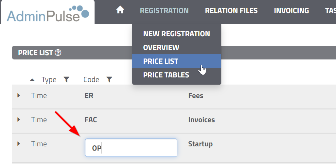Viewport: 336px width, 164px height.
Task: Expand the Startup row
Action: pos(19,144)
